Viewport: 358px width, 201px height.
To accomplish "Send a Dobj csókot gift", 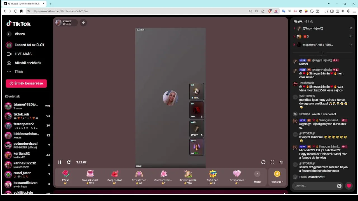I will [115, 177].
